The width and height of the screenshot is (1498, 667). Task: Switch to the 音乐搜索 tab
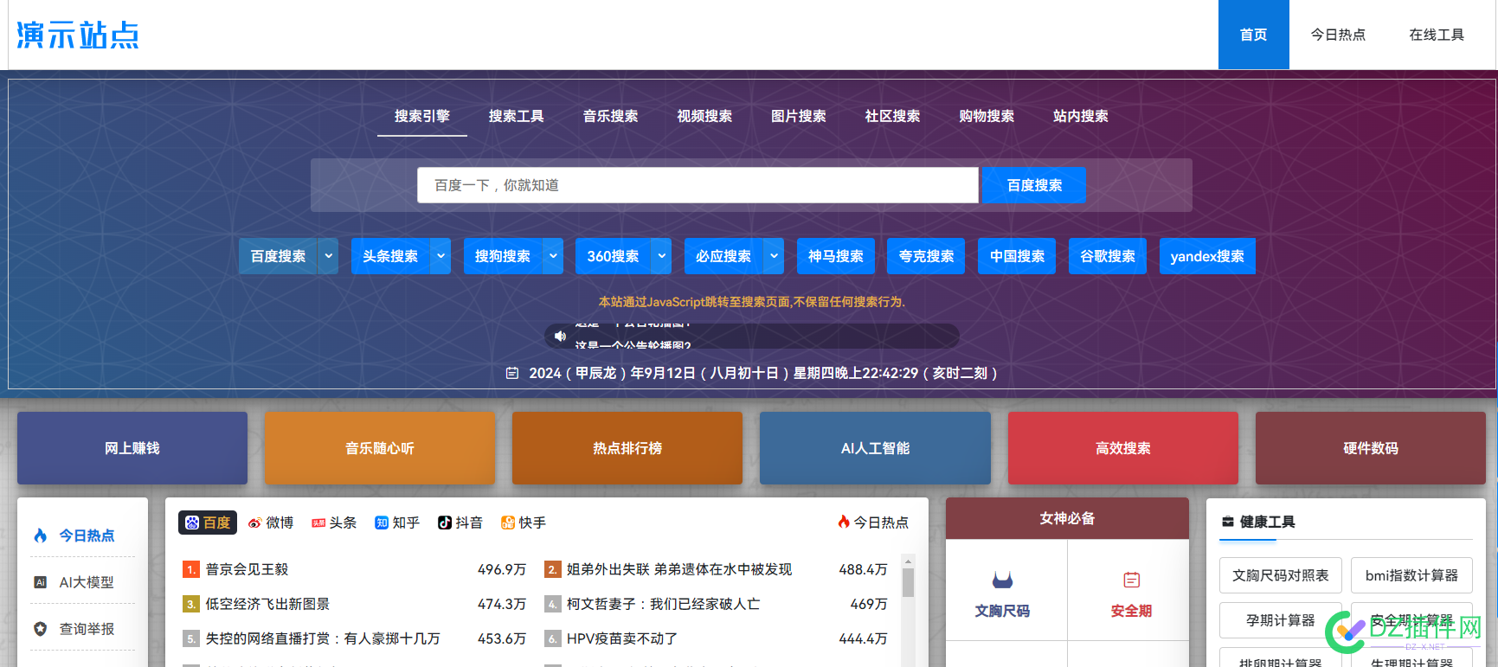click(611, 116)
